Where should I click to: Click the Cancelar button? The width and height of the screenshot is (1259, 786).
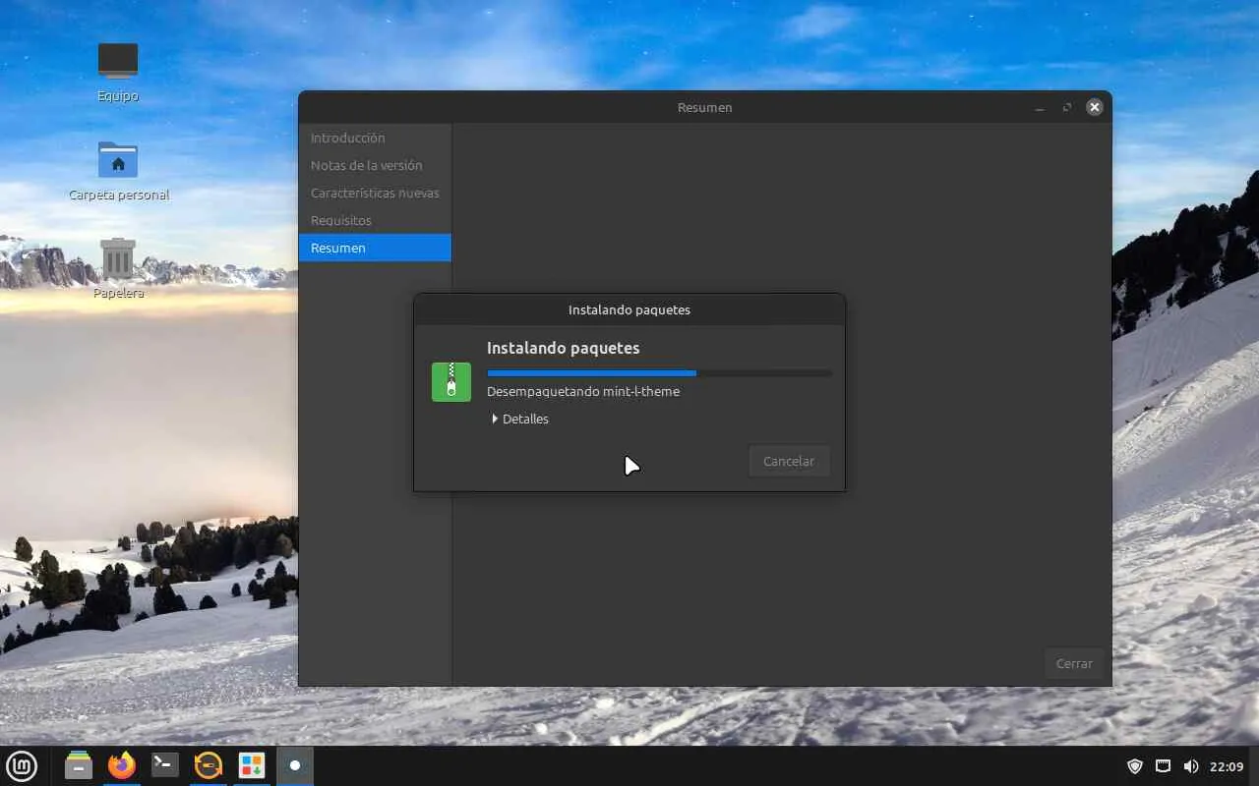[x=789, y=461]
